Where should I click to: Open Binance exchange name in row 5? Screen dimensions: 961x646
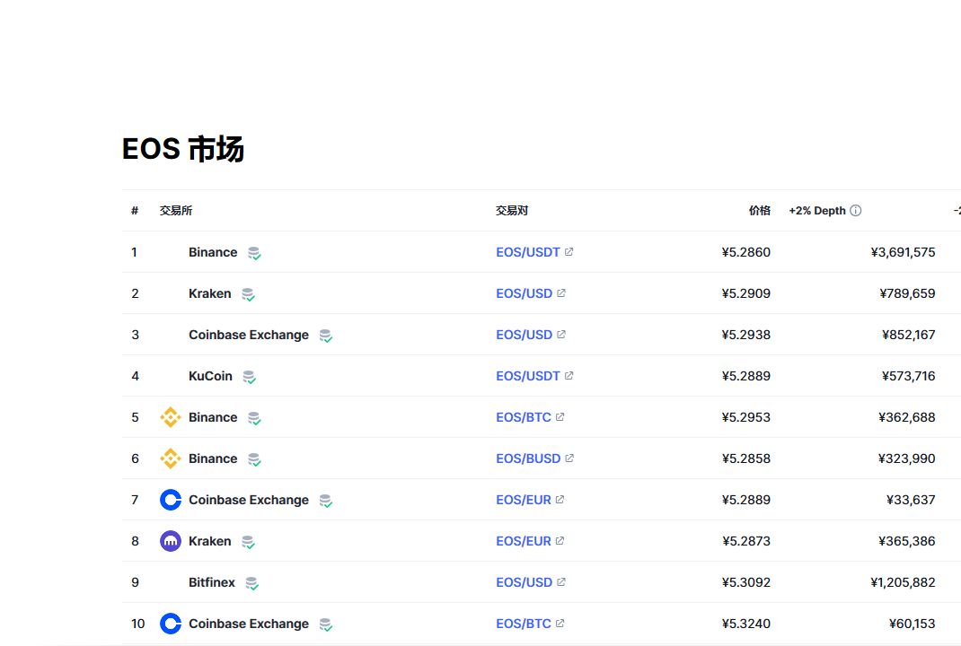(213, 417)
